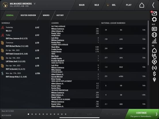Viewport: 159px width, 119px height.
Task: Switch to the Roster Overview tab
Action: point(28,15)
